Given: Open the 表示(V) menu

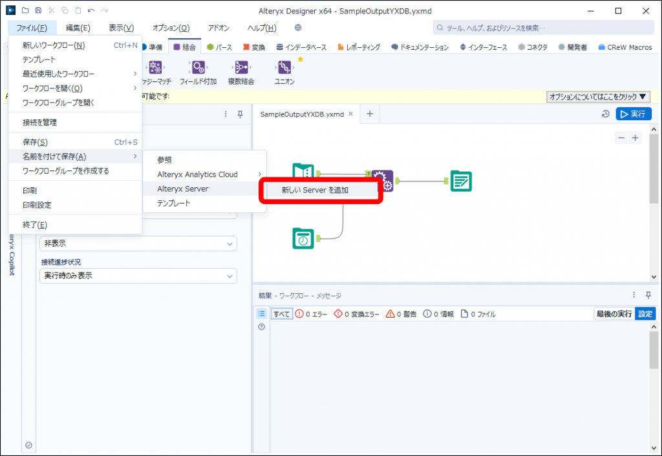Looking at the screenshot, I should (x=122, y=28).
